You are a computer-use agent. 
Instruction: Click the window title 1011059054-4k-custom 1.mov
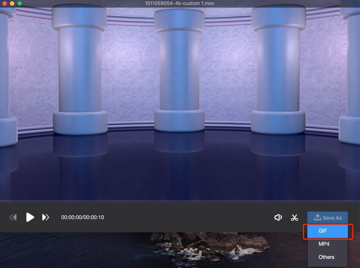[179, 3]
